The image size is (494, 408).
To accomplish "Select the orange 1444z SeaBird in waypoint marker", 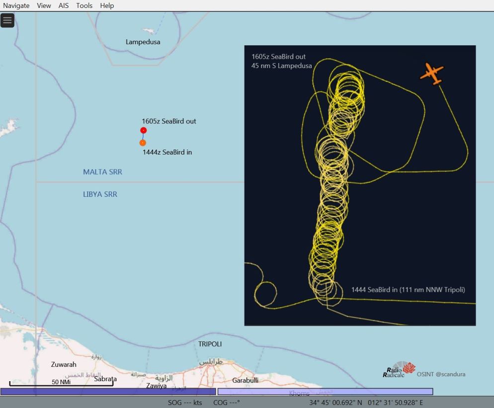I will click(143, 142).
